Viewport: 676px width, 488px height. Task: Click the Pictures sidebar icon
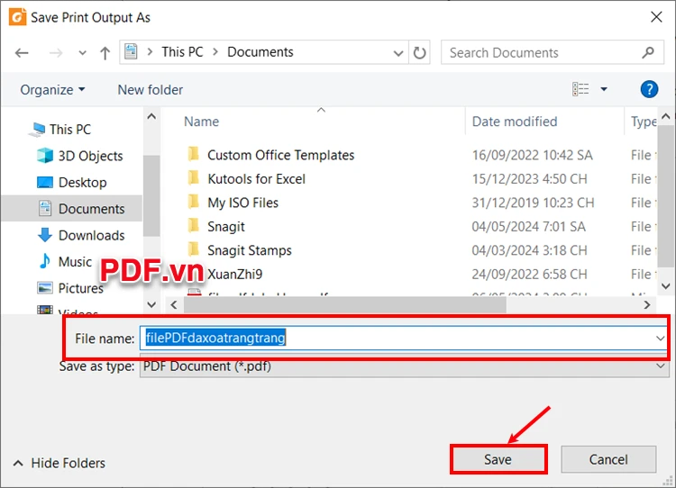45,288
